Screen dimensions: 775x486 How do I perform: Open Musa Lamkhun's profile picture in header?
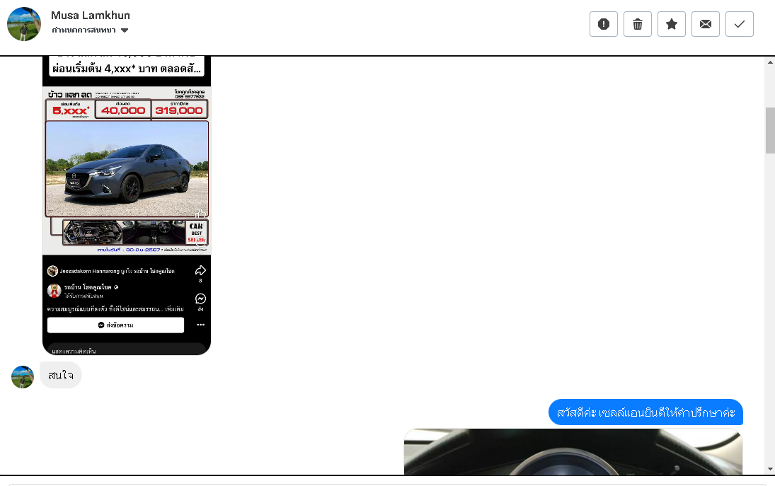(x=24, y=24)
